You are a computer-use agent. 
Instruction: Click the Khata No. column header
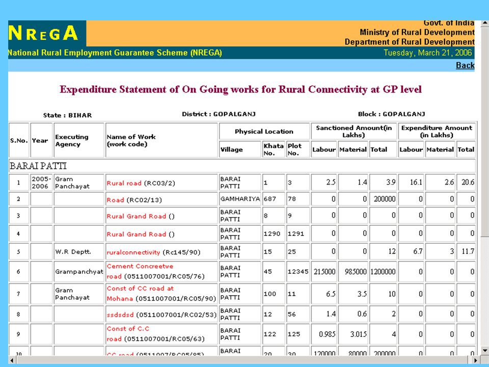(274, 149)
